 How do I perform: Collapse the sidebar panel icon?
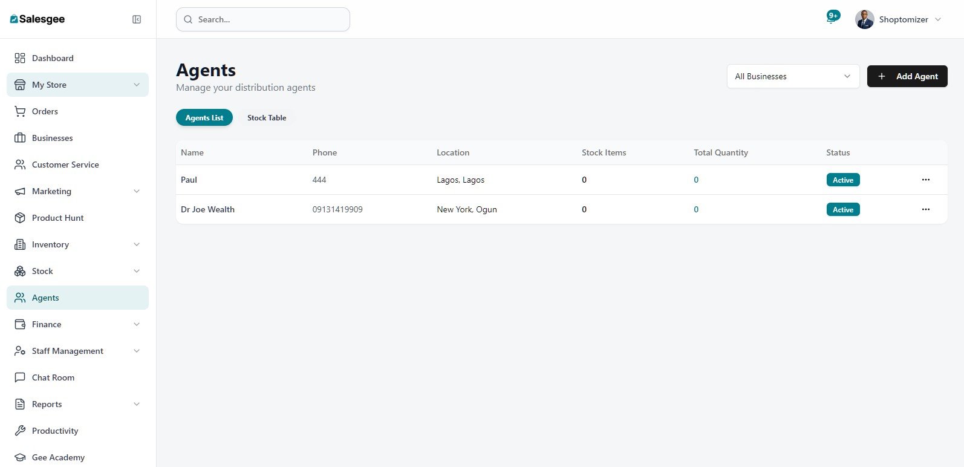click(x=137, y=19)
